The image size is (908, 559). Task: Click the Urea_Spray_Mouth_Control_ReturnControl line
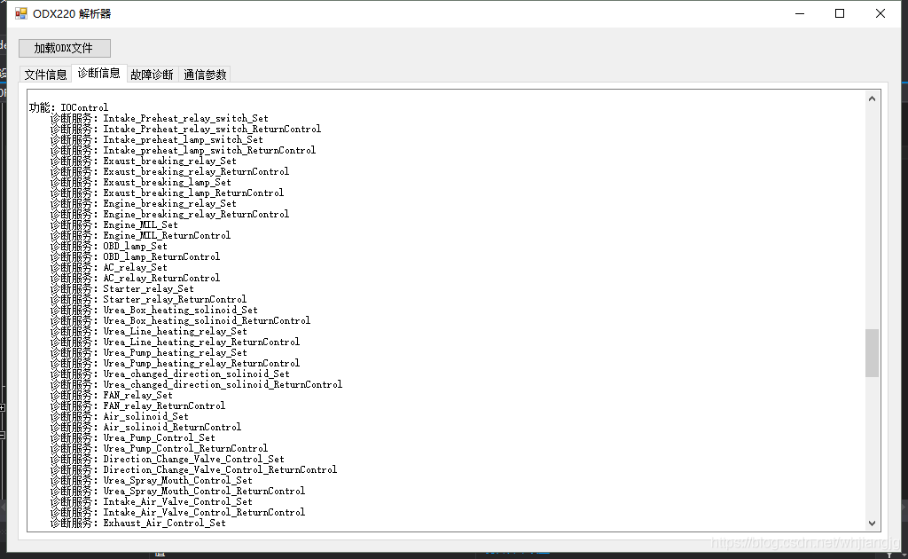(177, 492)
